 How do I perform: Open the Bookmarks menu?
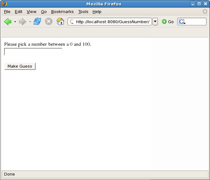pos(62,12)
